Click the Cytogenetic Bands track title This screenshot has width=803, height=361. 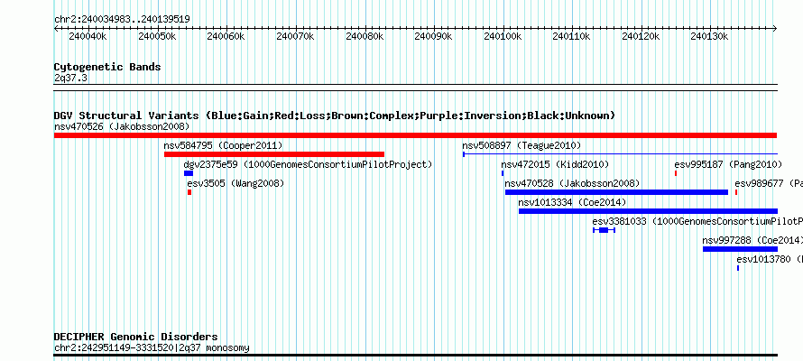tap(107, 67)
